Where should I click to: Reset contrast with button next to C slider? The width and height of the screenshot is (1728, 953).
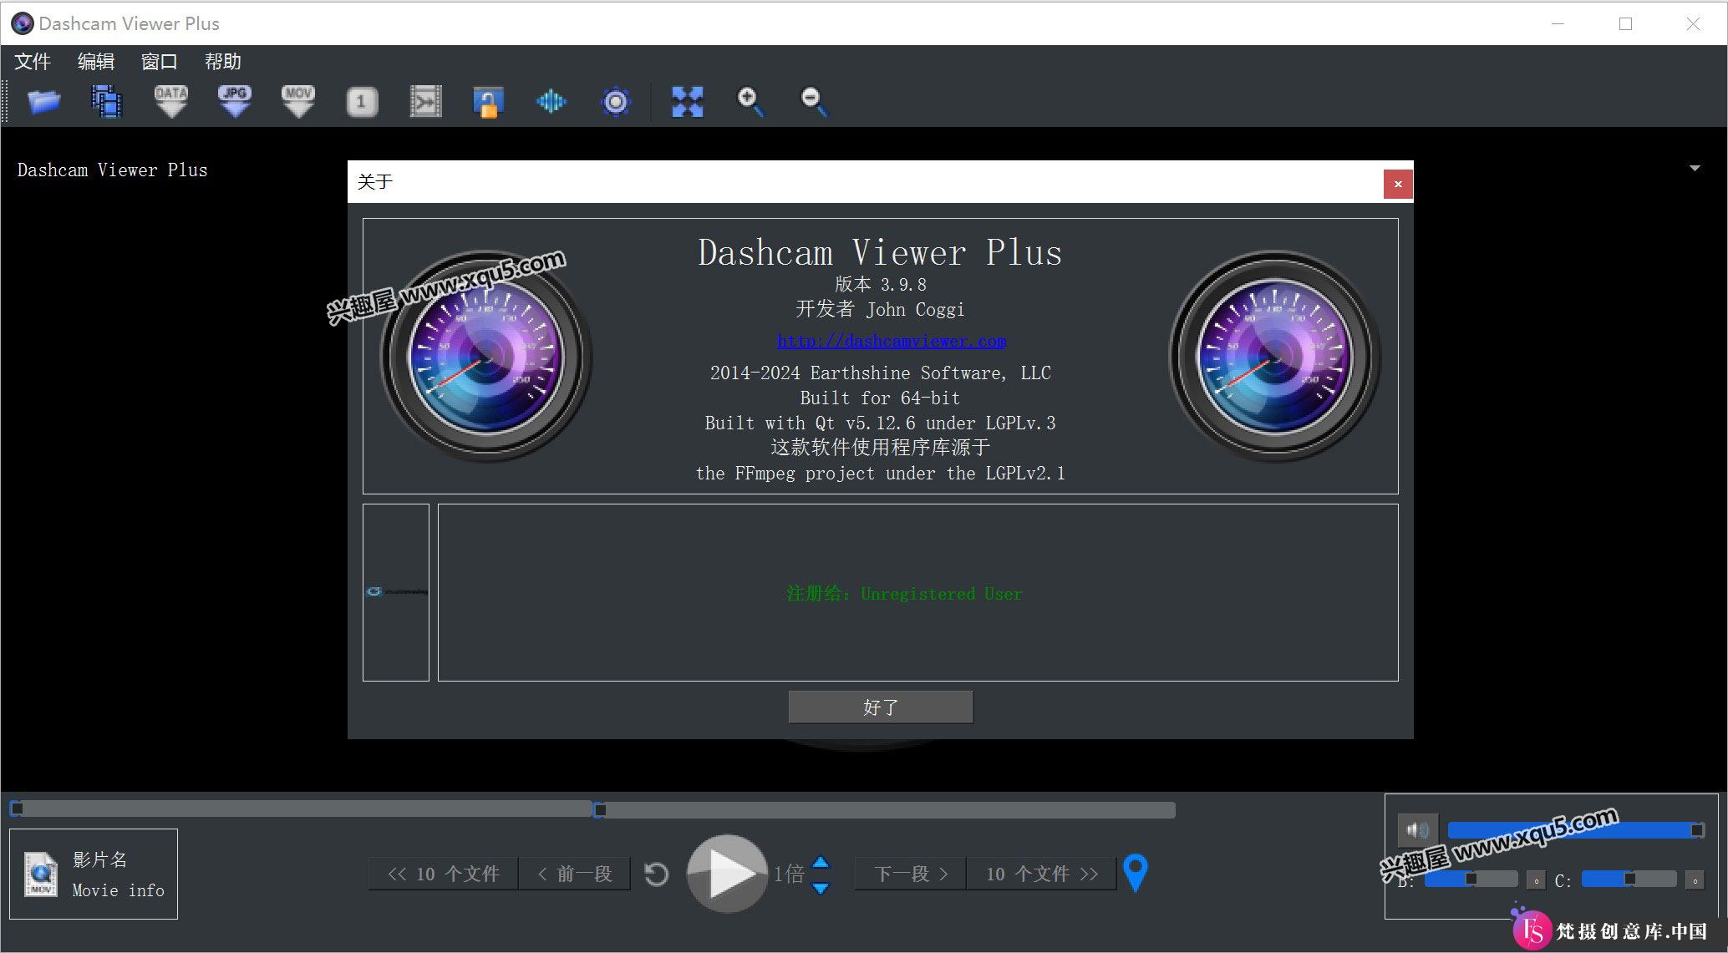pos(1695,880)
